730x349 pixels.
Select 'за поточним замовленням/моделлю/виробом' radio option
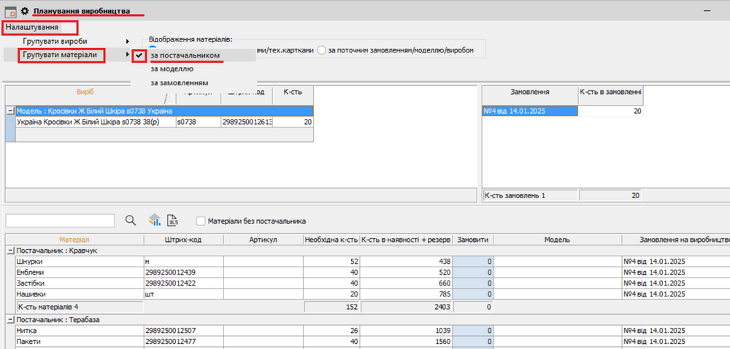click(322, 50)
